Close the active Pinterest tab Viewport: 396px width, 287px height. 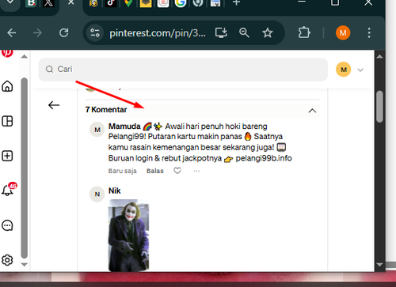point(70,2)
